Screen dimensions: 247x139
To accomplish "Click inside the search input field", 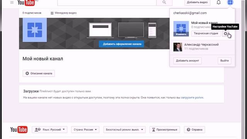I will click(x=107, y=3).
